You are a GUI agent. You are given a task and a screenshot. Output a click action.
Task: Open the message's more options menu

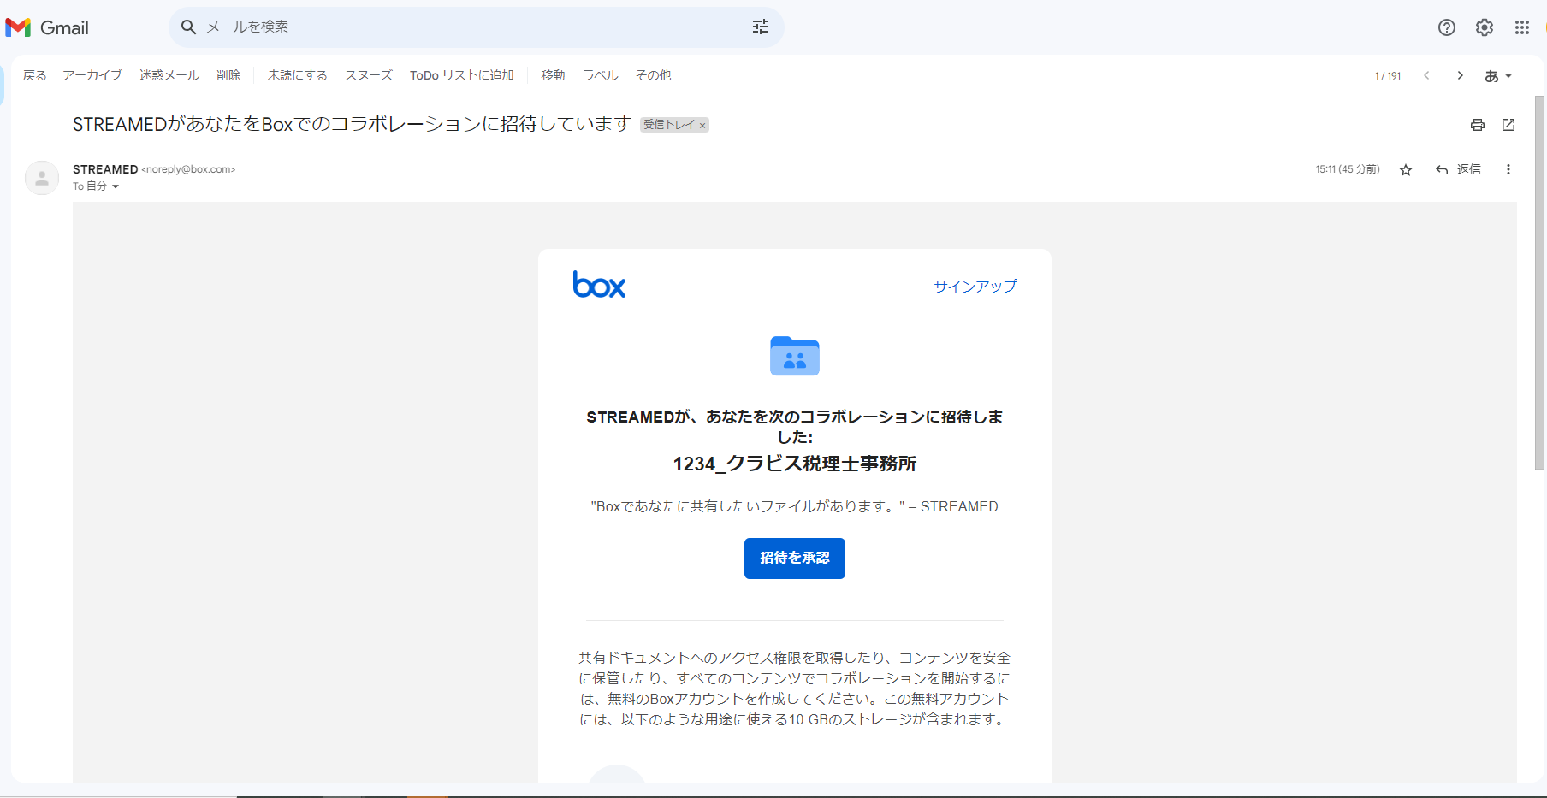pyautogui.click(x=1508, y=170)
